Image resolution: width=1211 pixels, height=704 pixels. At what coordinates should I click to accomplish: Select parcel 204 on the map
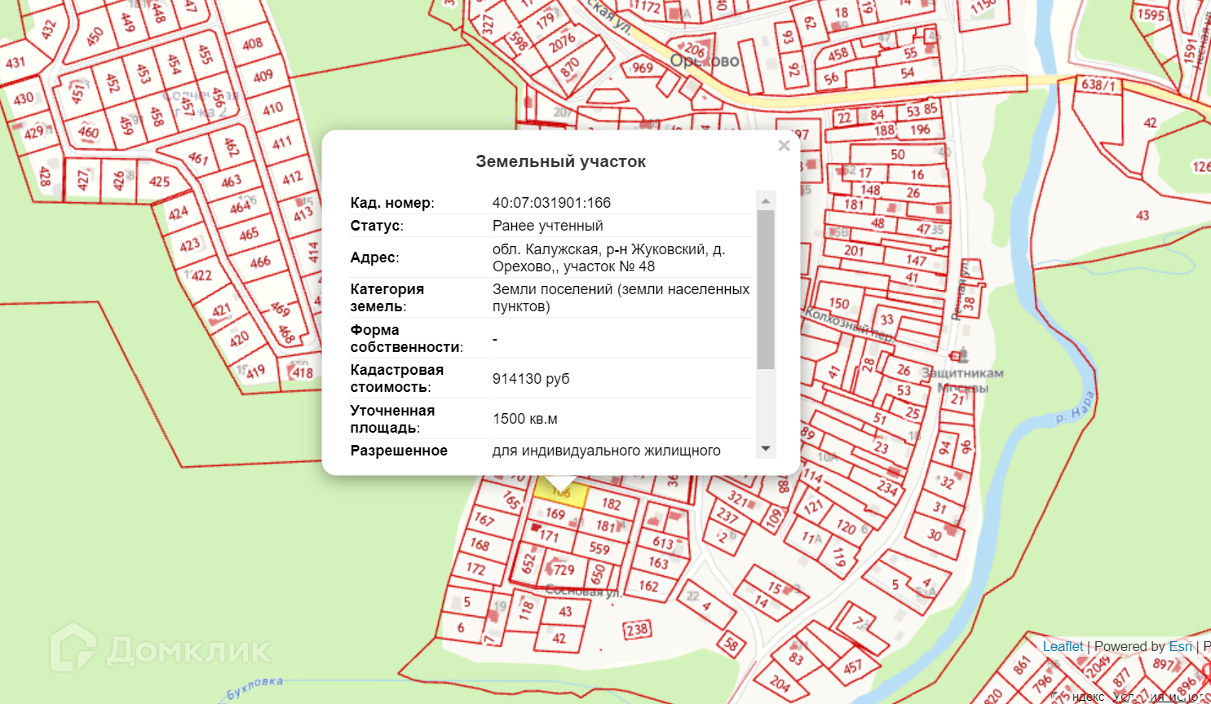point(780,684)
